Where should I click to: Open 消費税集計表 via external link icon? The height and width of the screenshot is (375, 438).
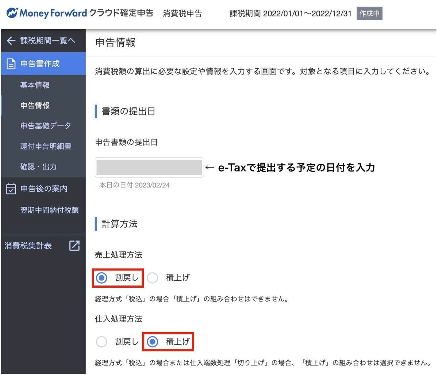74,246
